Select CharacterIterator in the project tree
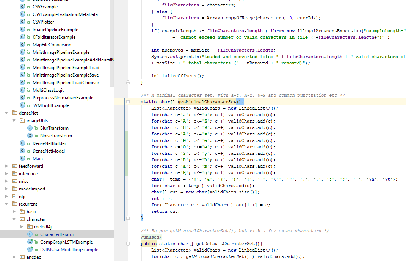Screen dimensions: 406x261 57,234
